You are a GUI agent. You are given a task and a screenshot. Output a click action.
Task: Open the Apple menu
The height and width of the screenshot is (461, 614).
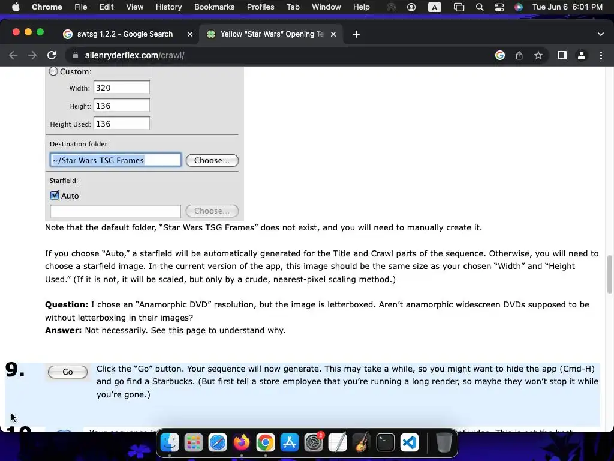[16, 7]
